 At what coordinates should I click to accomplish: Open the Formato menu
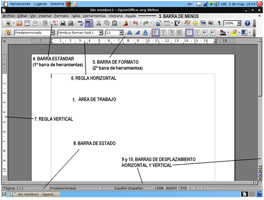(x=61, y=16)
